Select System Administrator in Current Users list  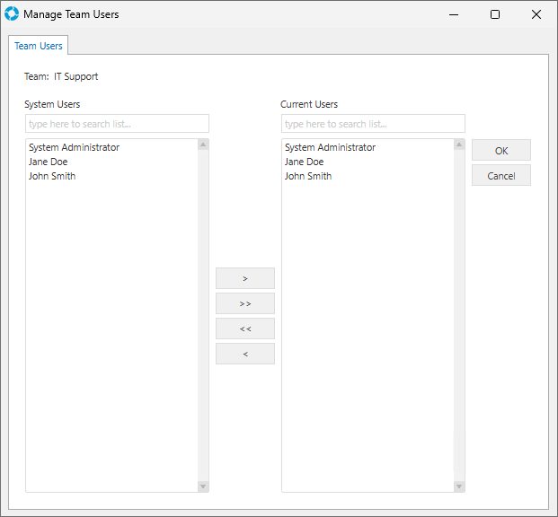(330, 147)
